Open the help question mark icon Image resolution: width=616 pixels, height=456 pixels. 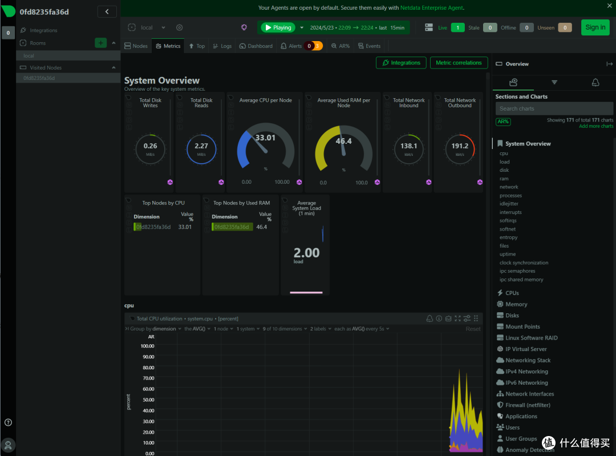coord(8,422)
